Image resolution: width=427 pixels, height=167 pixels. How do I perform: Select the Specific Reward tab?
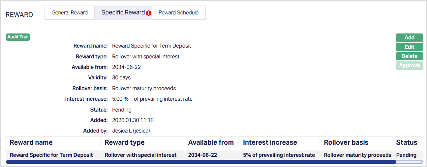123,13
